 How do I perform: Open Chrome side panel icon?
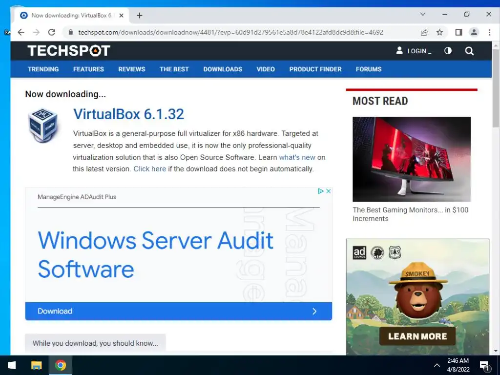(x=458, y=32)
